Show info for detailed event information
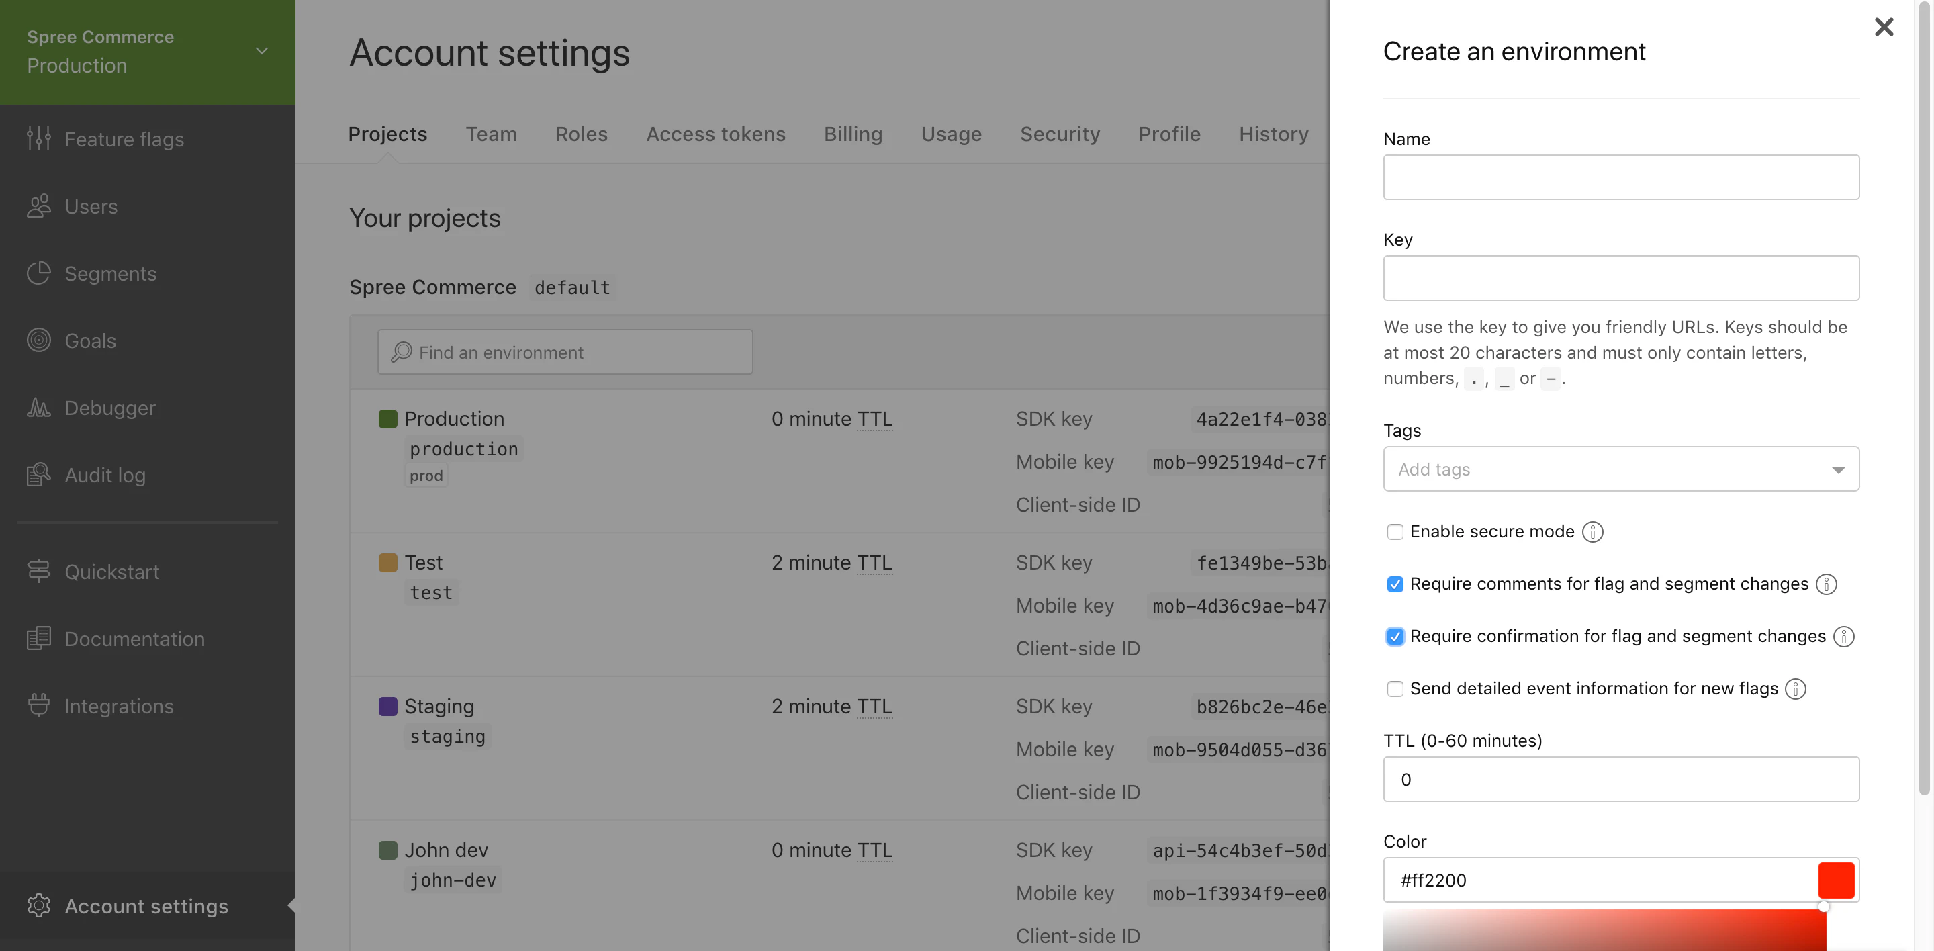Viewport: 1934px width, 951px height. [x=1795, y=688]
